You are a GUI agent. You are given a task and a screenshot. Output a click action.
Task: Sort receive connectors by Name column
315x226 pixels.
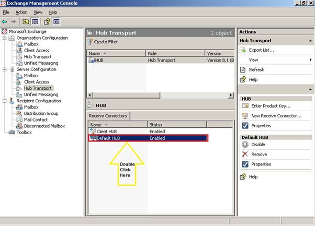tap(118, 125)
